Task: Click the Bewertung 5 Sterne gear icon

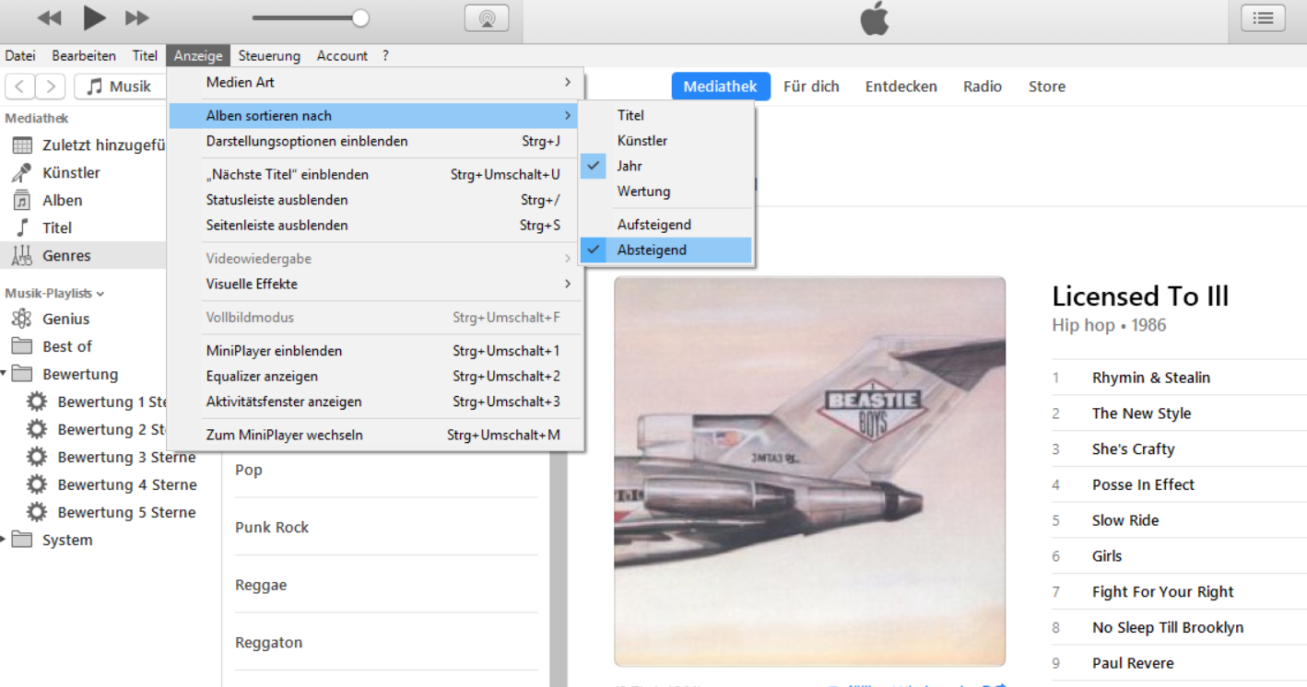Action: pyautogui.click(x=37, y=512)
